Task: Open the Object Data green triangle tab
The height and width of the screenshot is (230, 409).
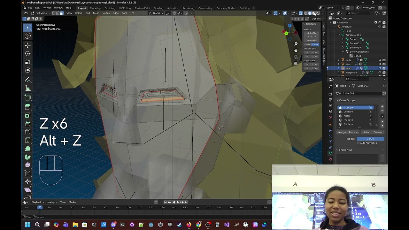Action: 330,153
